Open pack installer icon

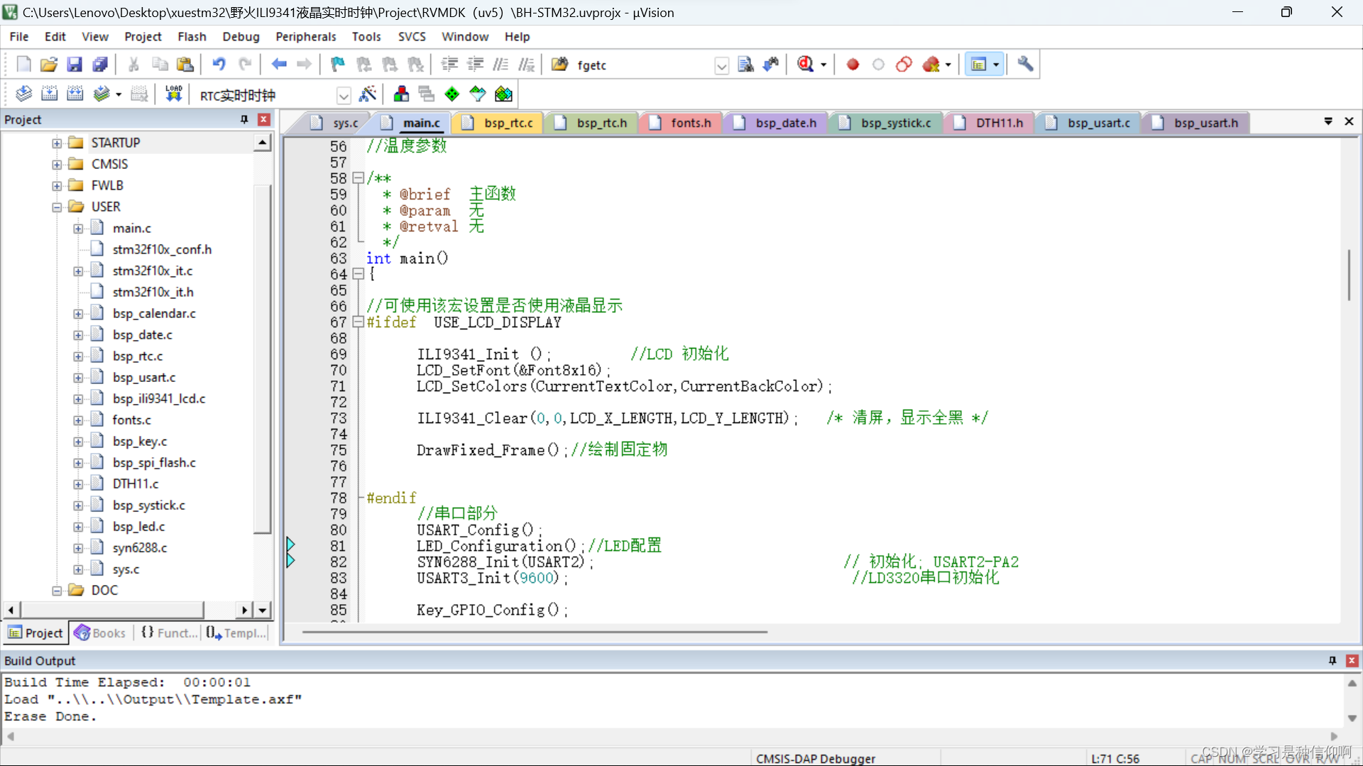pyautogui.click(x=503, y=94)
